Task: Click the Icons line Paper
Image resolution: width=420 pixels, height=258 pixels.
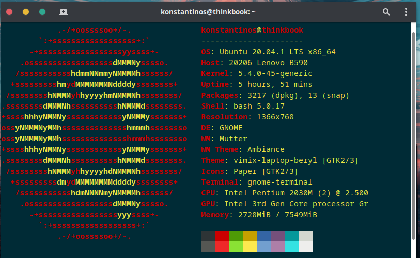Action: 250,171
